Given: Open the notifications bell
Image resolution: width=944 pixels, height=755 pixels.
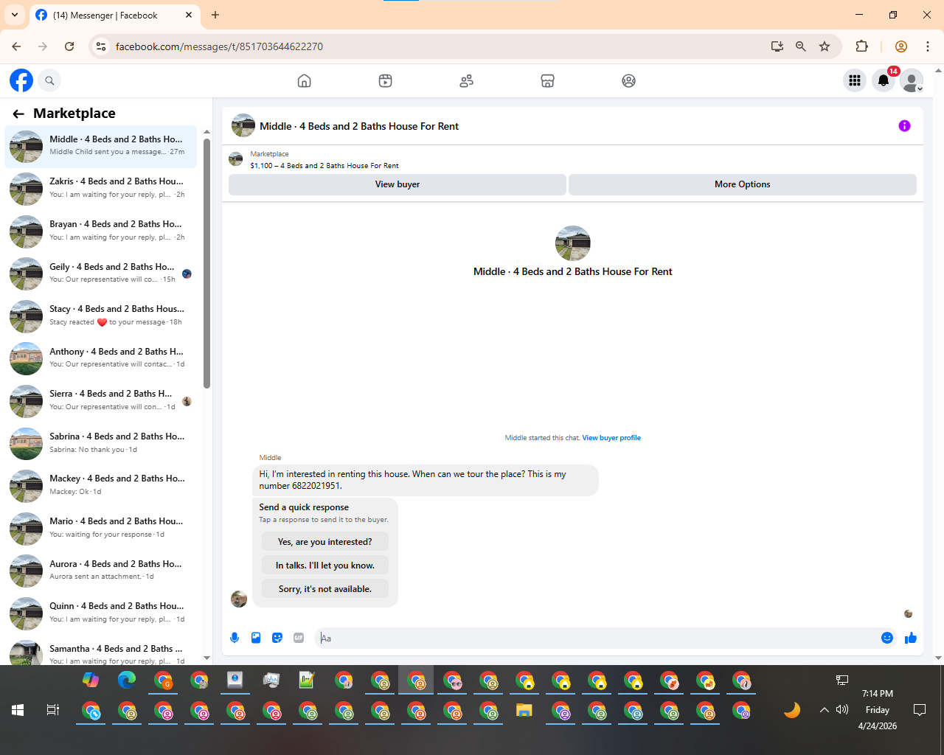Looking at the screenshot, I should [x=884, y=80].
